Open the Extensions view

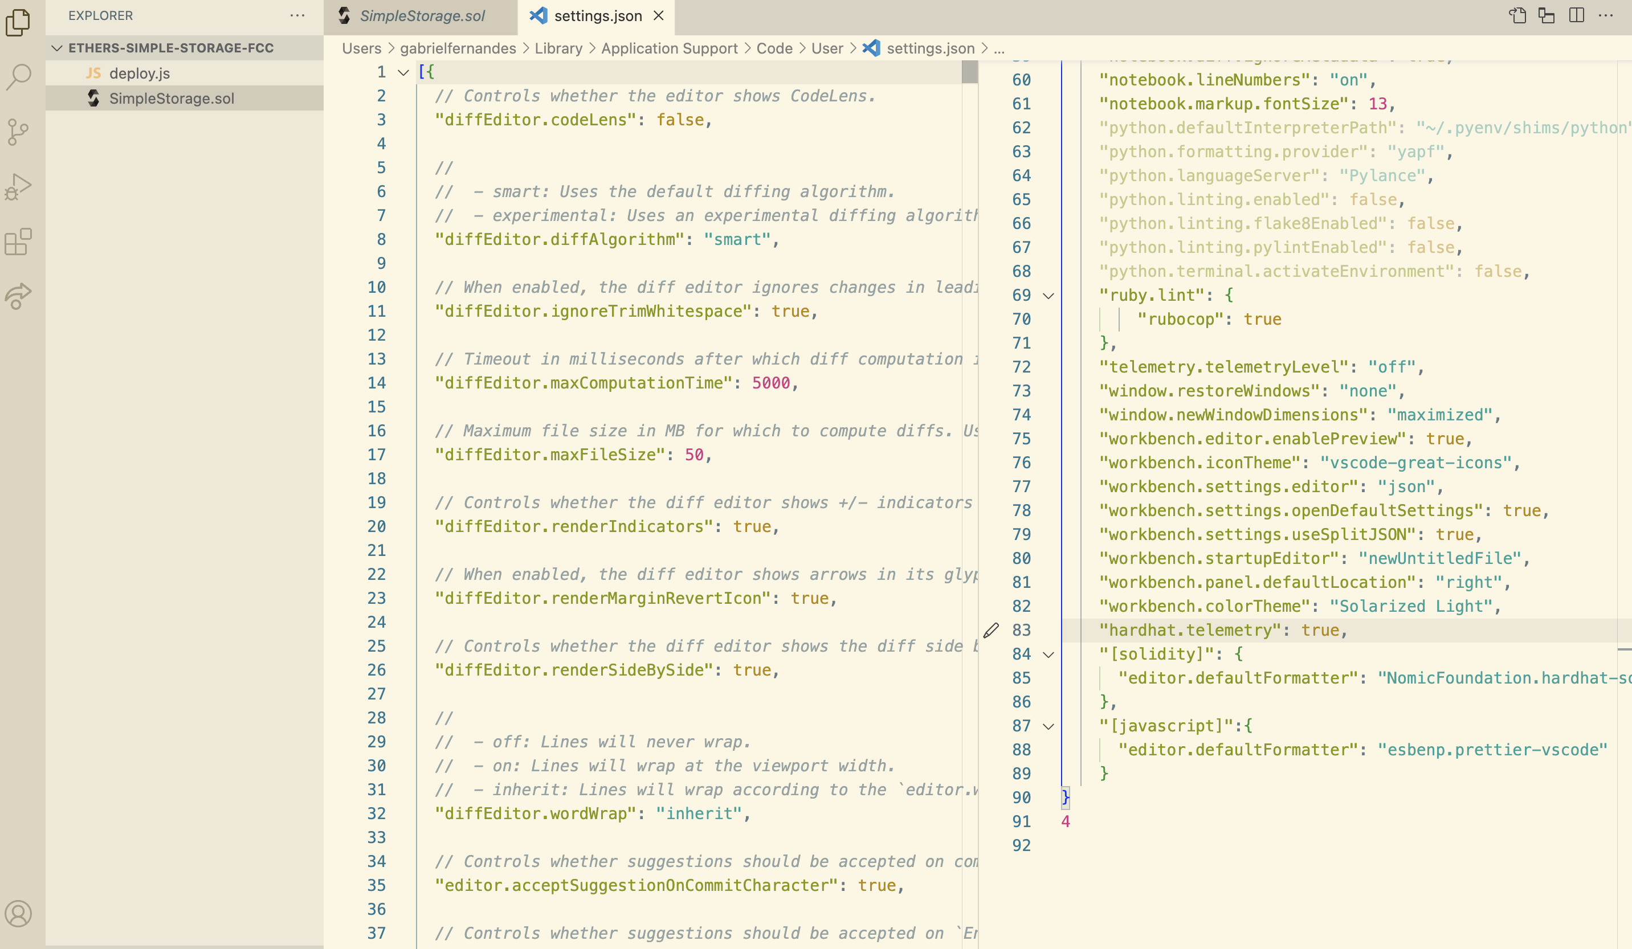tap(18, 242)
